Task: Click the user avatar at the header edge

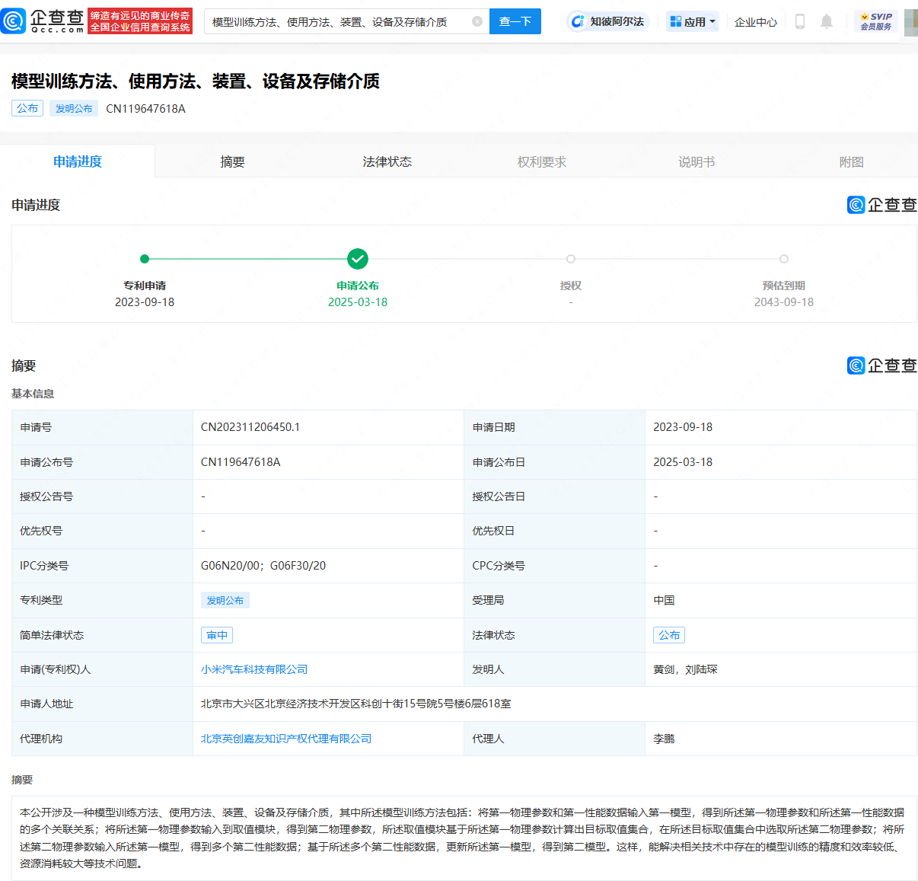Action: [910, 21]
